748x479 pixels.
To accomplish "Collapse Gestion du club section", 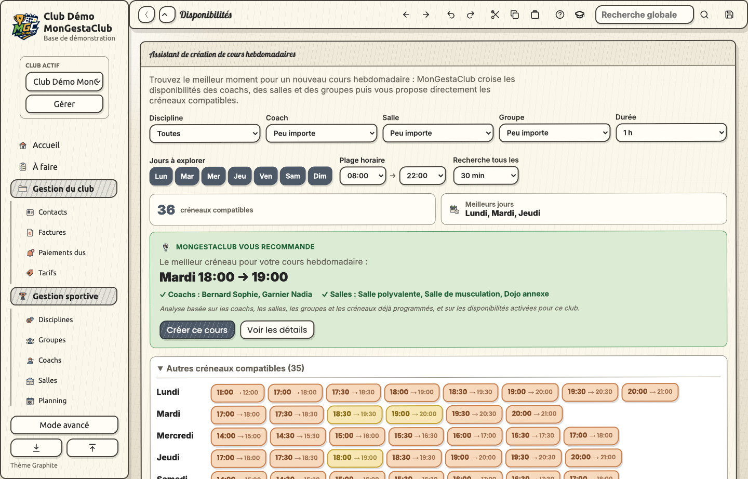I will point(64,189).
